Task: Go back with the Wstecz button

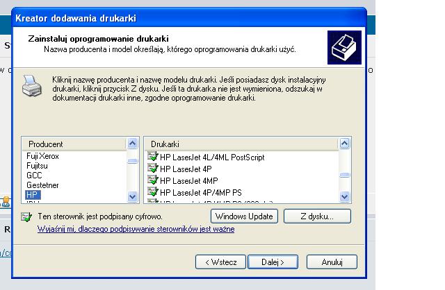Action: coord(220,262)
